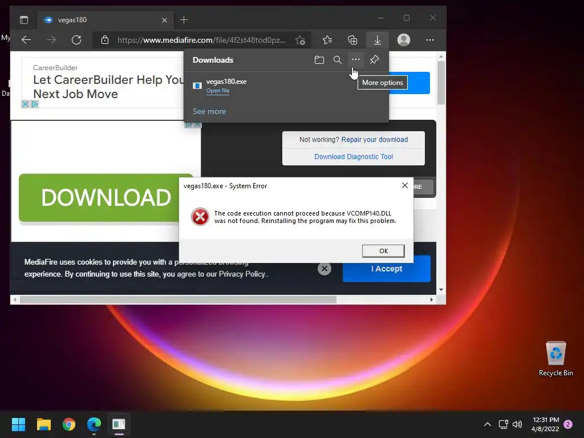Screen dimensions: 584x438
Task: Go back to the previous page
Action: [26, 40]
